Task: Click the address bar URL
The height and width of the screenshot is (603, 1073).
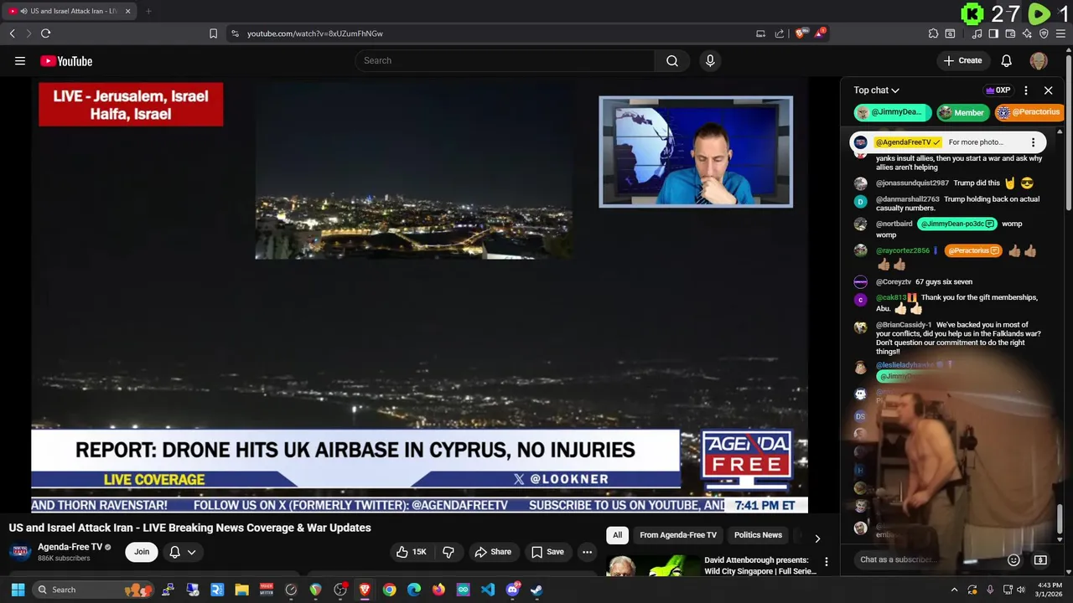Action: click(315, 33)
